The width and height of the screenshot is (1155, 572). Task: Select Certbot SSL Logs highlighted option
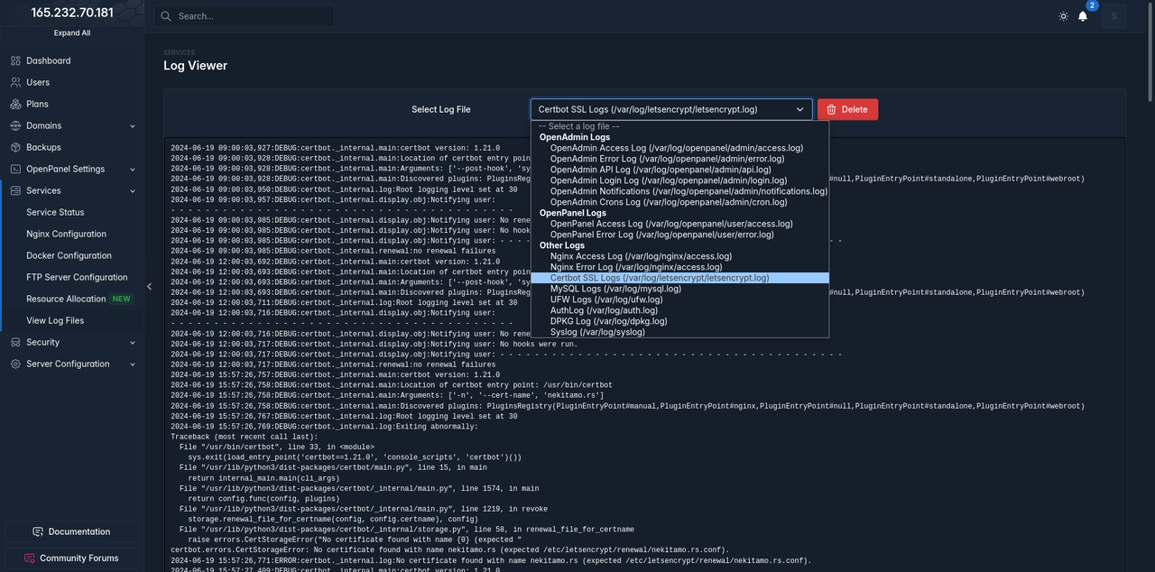coord(679,278)
